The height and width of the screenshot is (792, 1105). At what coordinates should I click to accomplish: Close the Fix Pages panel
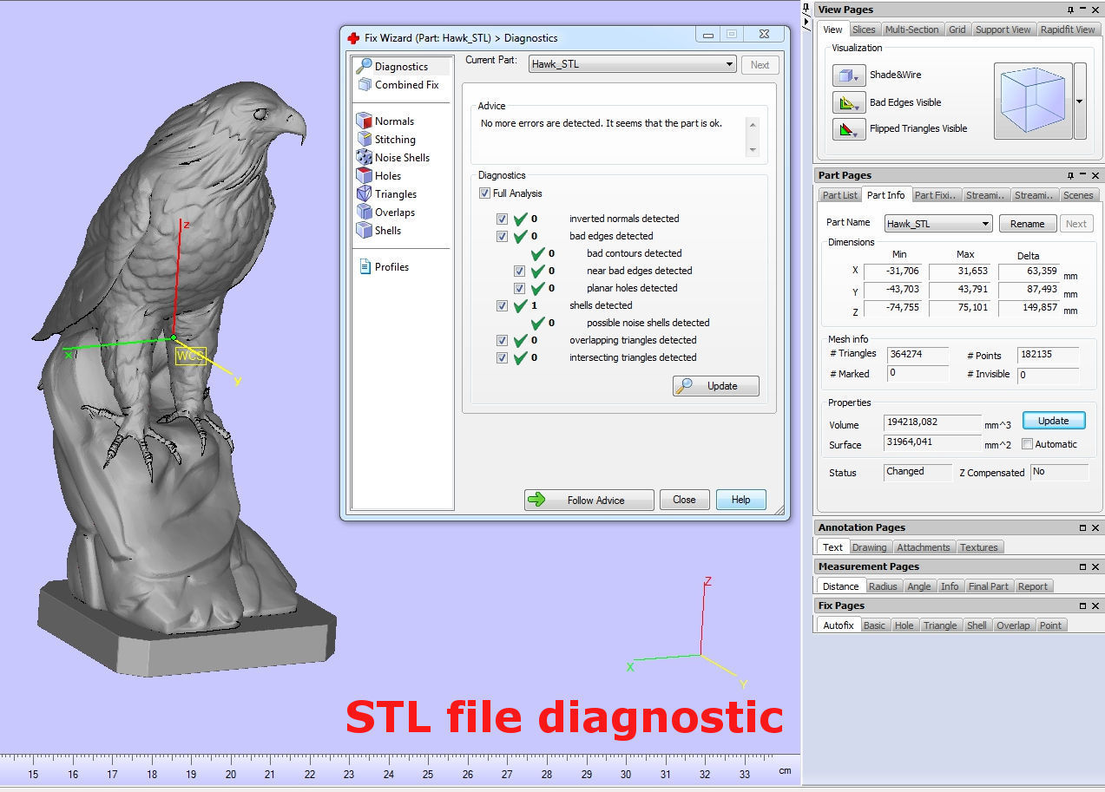(1096, 605)
